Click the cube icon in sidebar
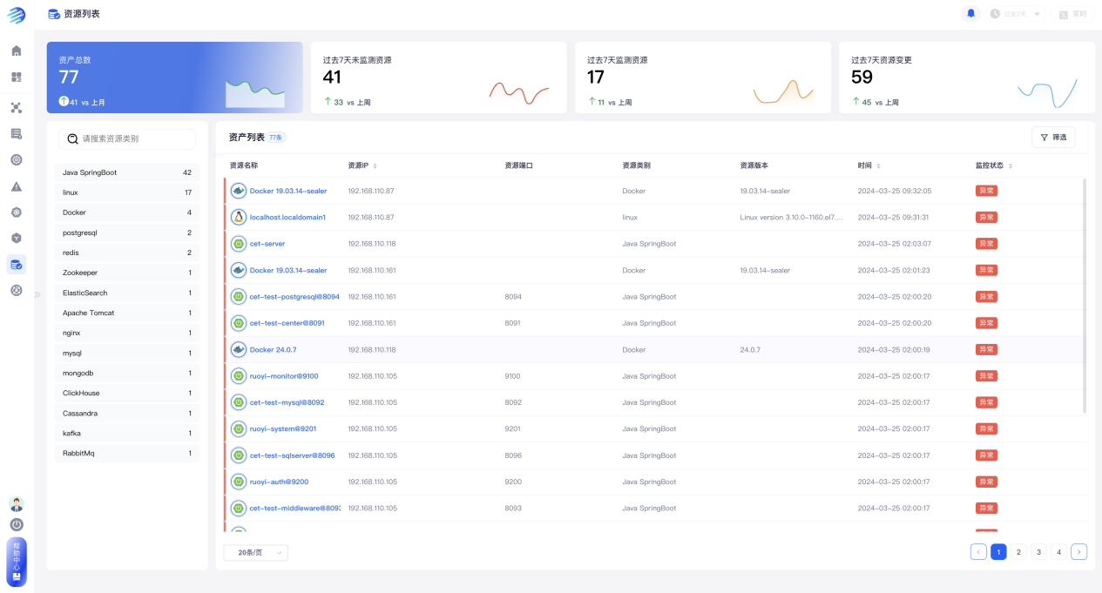 pyautogui.click(x=16, y=238)
